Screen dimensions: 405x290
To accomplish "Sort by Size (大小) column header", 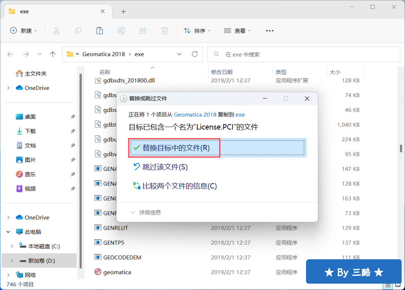I will point(335,72).
